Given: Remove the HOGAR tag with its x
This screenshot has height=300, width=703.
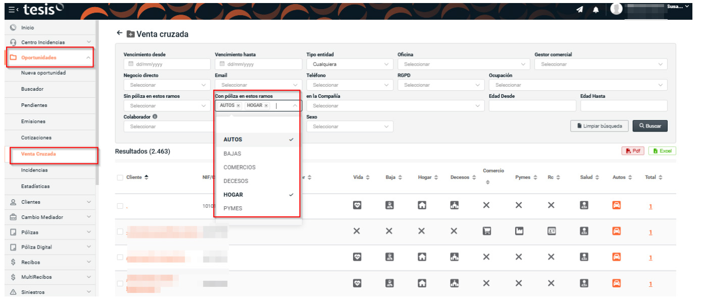Looking at the screenshot, I should tap(266, 106).
